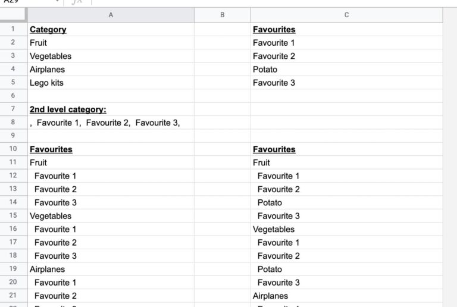Viewport: 457px width, 307px height.
Task: Select row 1 header
Action: pos(12,29)
